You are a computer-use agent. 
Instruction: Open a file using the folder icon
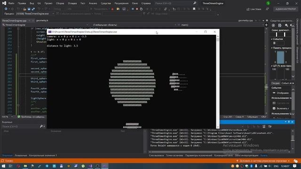click(x=24, y=9)
